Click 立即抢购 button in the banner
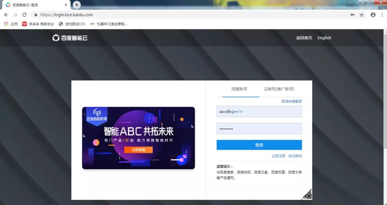387x205 pixels. point(138,150)
